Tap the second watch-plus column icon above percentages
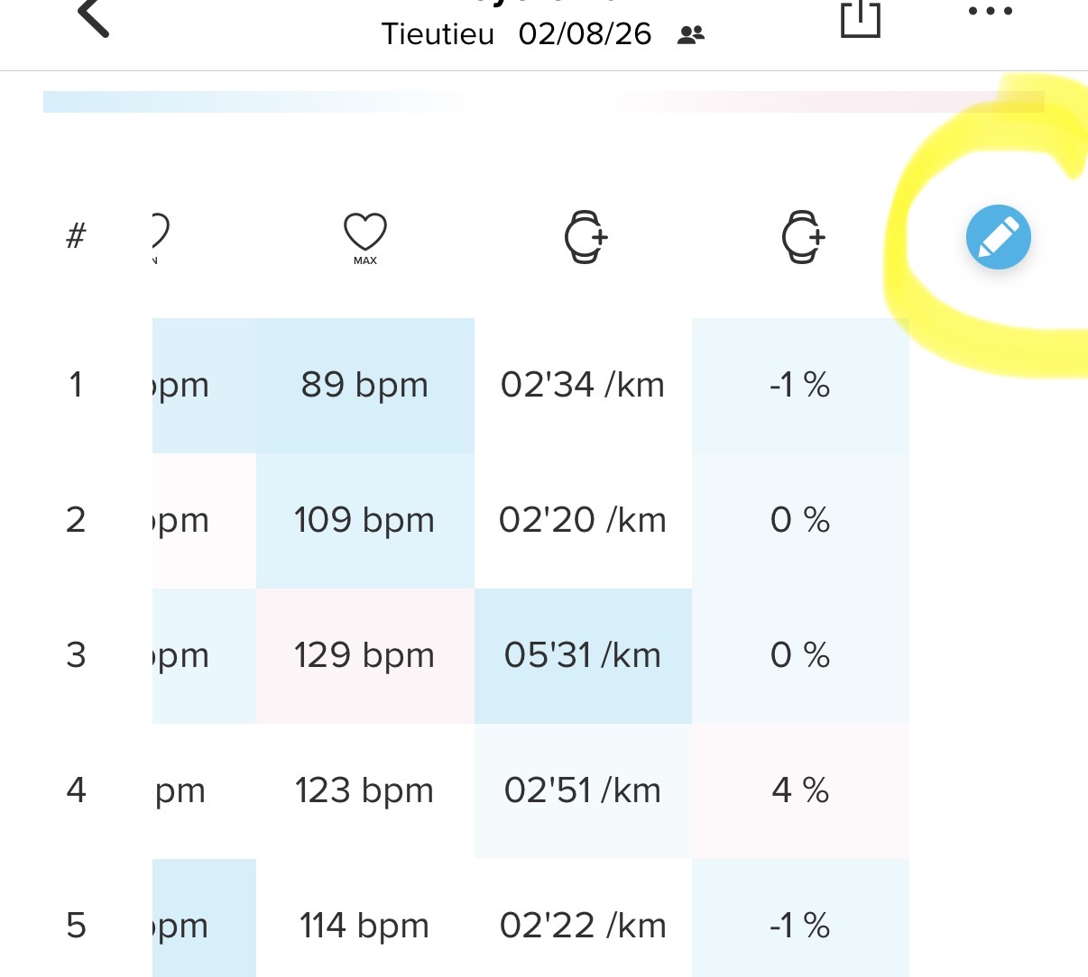This screenshot has width=1088, height=977. 802,237
